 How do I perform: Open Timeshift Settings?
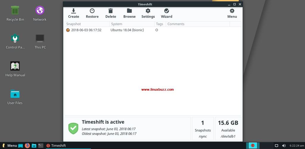click(148, 13)
